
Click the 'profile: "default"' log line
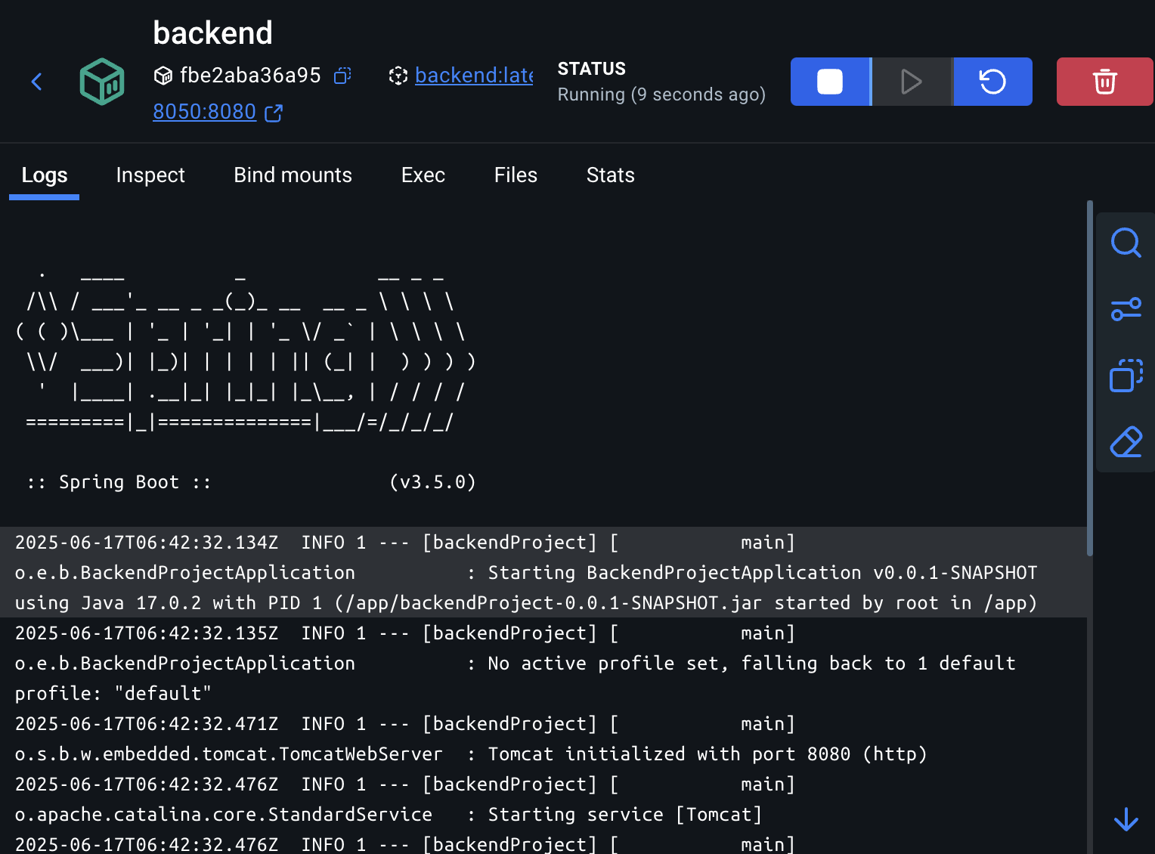pyautogui.click(x=113, y=694)
